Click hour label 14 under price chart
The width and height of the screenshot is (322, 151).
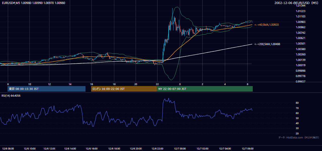tap(70, 84)
